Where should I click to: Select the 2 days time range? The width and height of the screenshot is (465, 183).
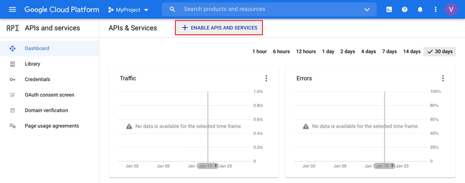(x=348, y=51)
